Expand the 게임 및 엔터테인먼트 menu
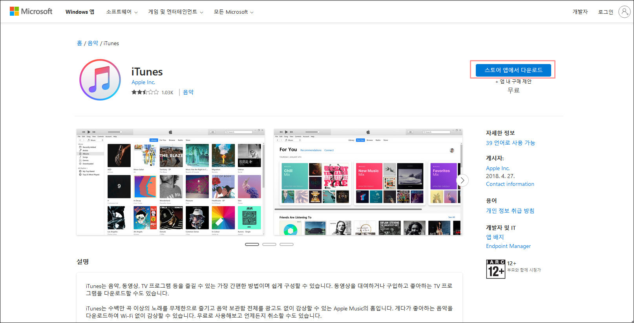This screenshot has width=634, height=323. (175, 12)
